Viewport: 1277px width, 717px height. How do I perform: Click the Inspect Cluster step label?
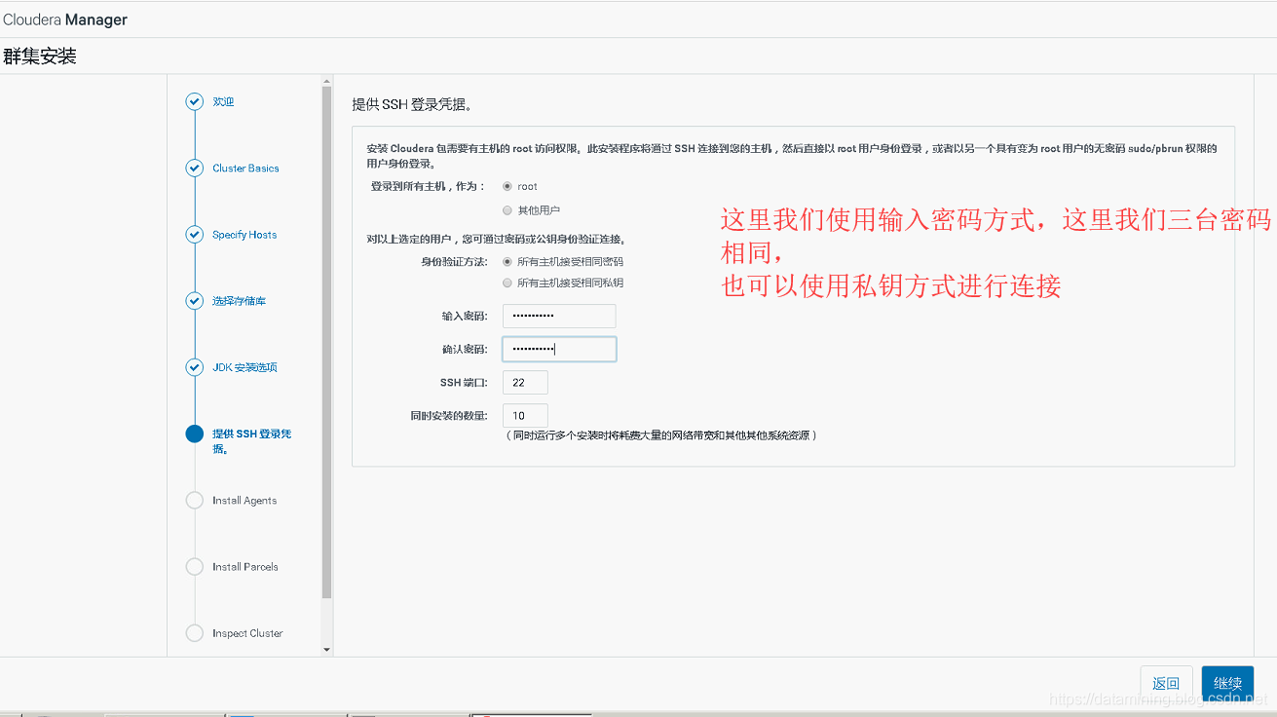click(x=247, y=633)
